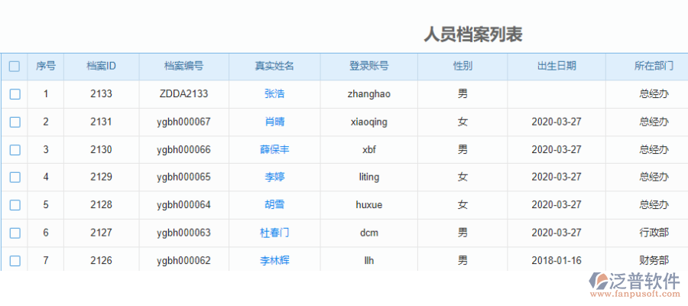Open 胡雪 personnel file link

[274, 205]
